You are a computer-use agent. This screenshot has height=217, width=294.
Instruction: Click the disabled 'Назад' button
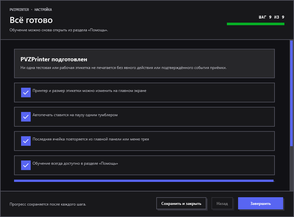click(222, 203)
